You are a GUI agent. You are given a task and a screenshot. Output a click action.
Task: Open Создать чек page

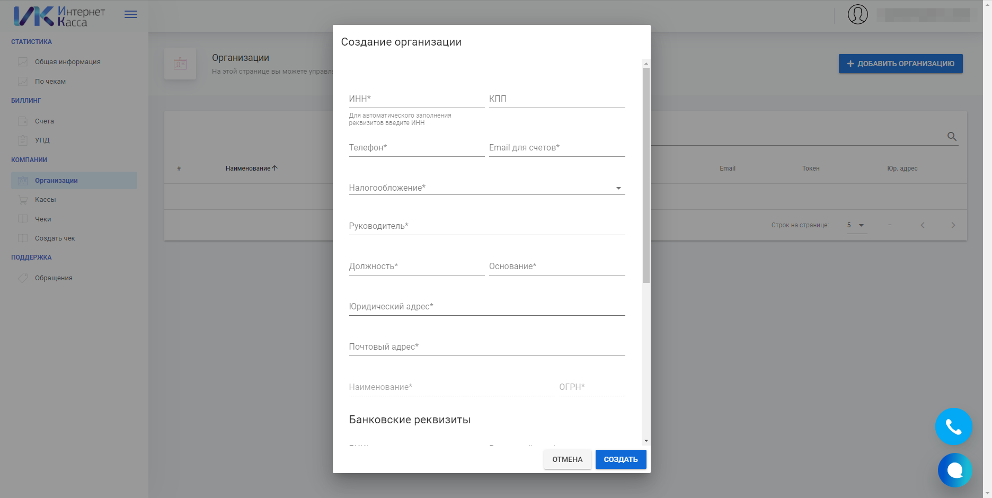pos(55,238)
